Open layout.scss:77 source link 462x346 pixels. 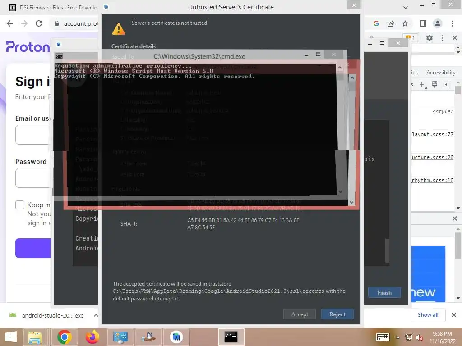[432, 134]
